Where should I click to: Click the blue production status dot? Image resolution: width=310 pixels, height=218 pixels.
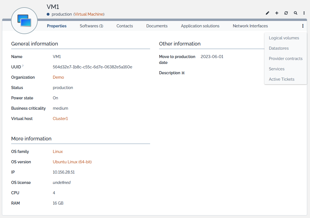coord(48,14)
